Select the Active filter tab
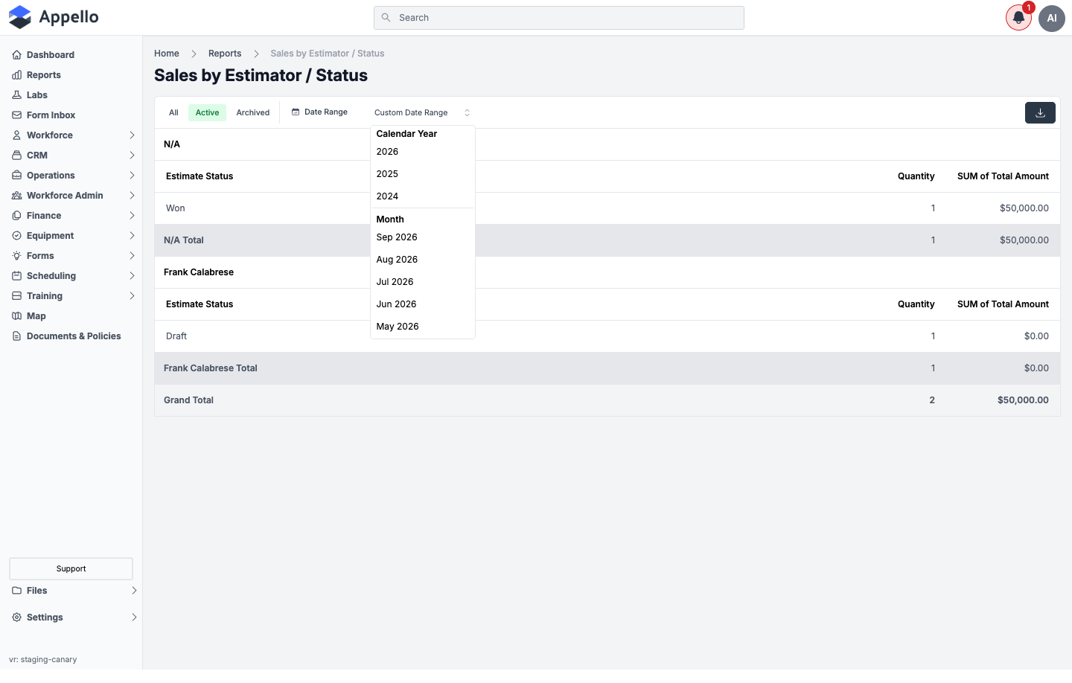Image resolution: width=1072 pixels, height=683 pixels. click(x=207, y=113)
